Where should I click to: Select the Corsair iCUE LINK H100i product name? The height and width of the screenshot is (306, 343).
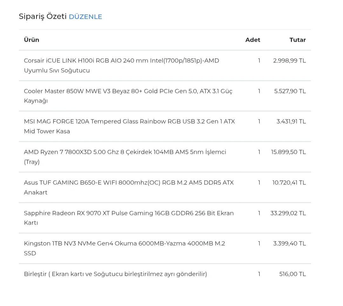(121, 65)
